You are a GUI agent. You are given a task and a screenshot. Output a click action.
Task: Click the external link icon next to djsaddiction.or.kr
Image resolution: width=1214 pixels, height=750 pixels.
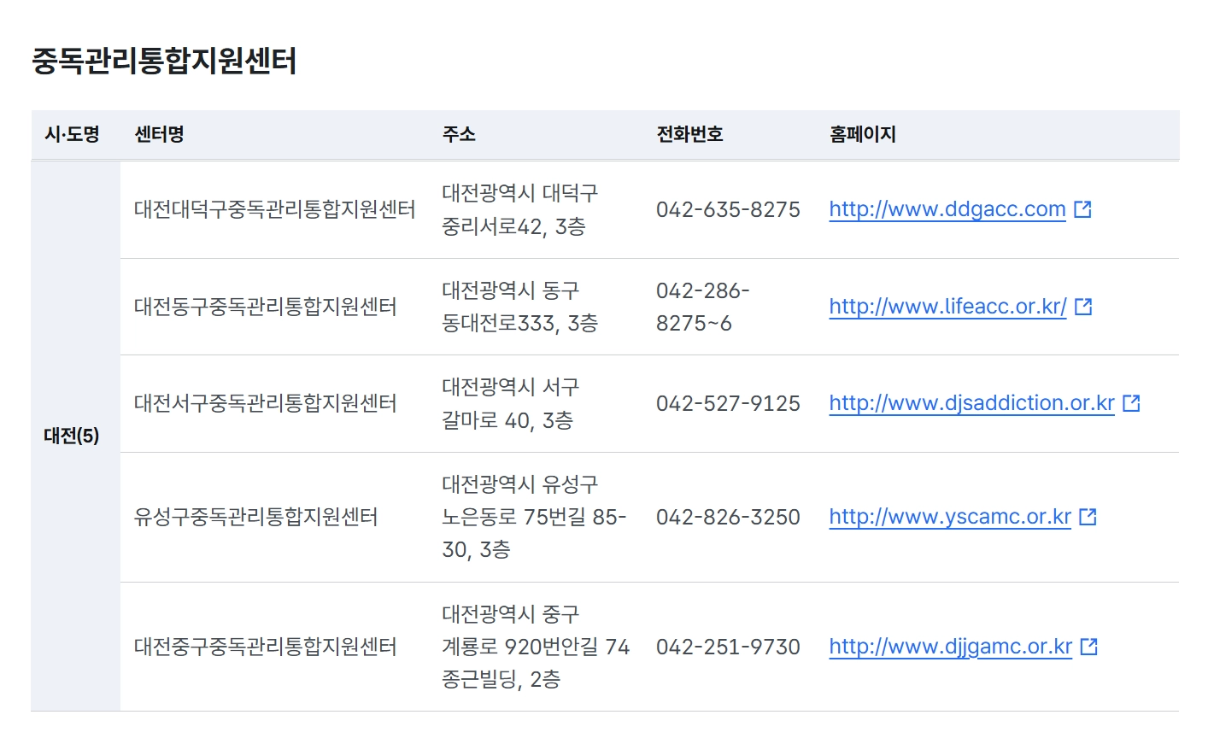(x=1131, y=401)
